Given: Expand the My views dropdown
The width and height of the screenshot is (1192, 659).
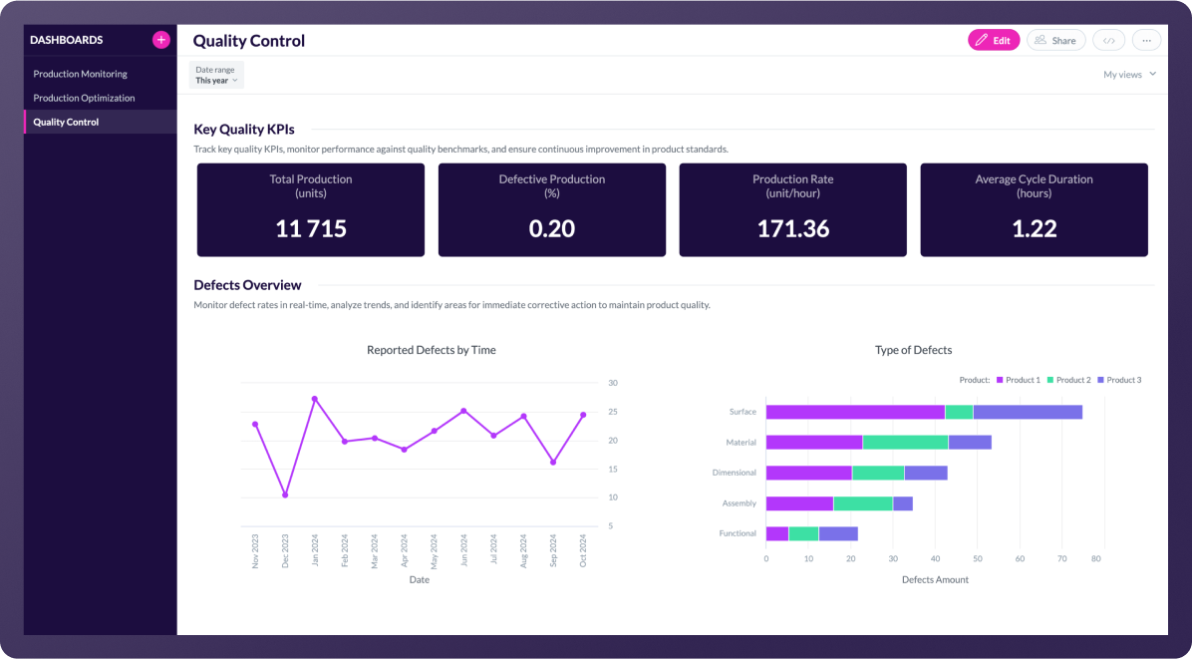Looking at the screenshot, I should (x=1129, y=75).
